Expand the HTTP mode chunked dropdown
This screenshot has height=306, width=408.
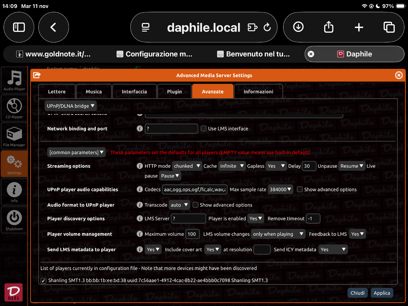(187, 166)
